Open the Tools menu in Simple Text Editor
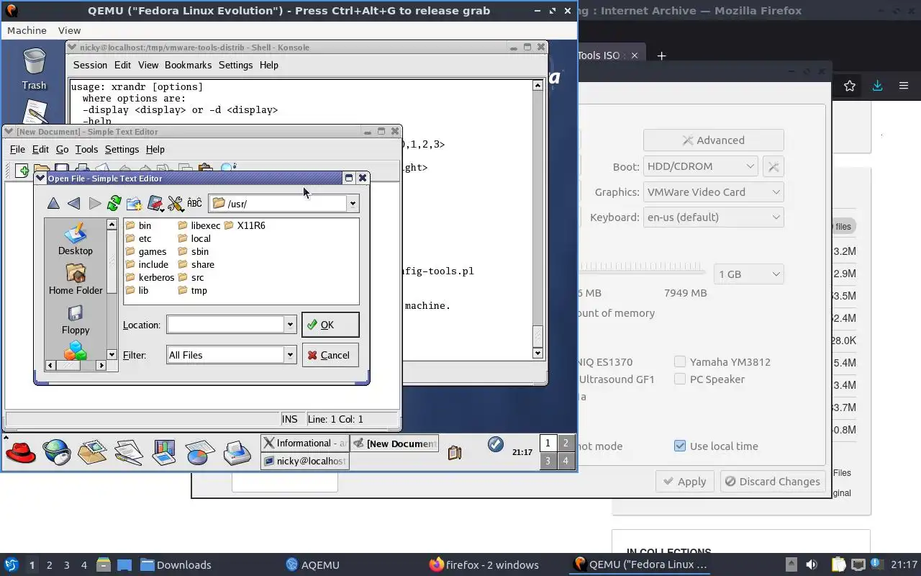This screenshot has height=576, width=921. click(86, 149)
